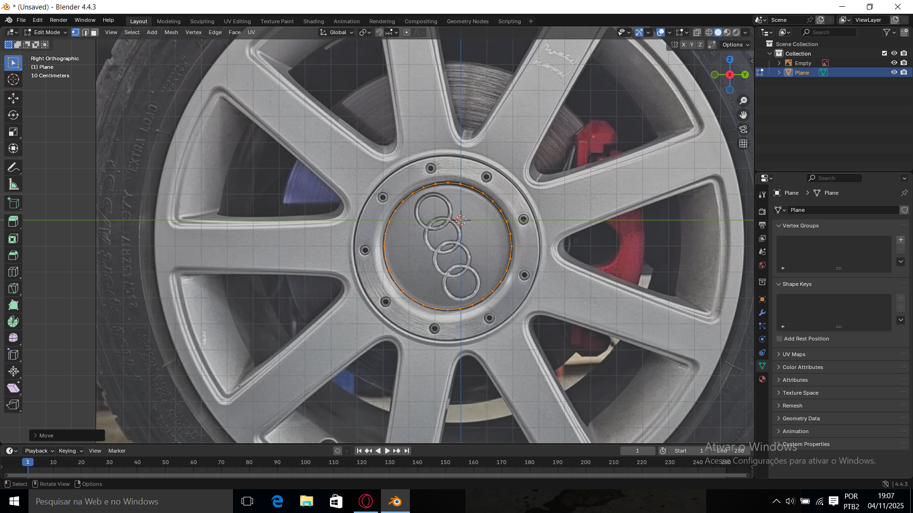Select the Rotate tool
Viewport: 913px width, 513px height.
point(13,115)
